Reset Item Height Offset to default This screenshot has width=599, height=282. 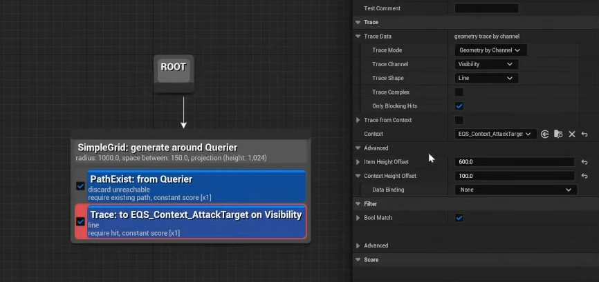584,162
